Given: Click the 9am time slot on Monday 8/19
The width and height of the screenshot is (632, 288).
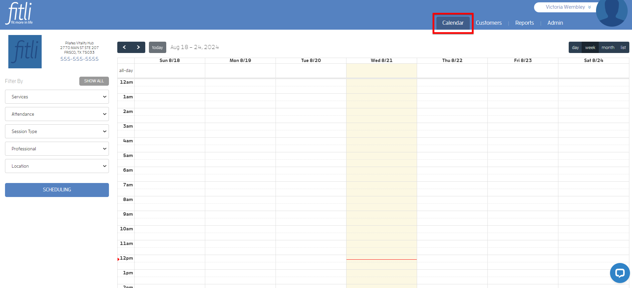Looking at the screenshot, I should pos(240,214).
